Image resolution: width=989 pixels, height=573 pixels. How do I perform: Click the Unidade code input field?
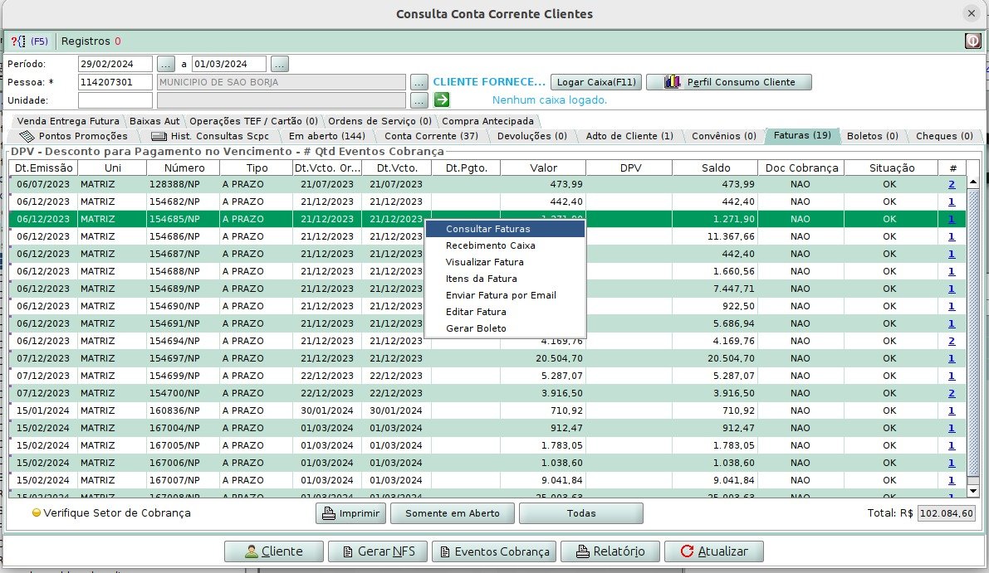[x=115, y=100]
